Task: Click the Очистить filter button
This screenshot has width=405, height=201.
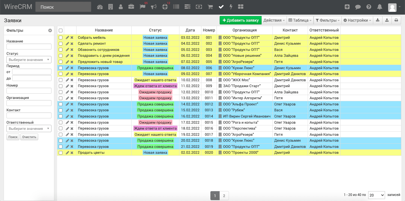Action: [29, 137]
